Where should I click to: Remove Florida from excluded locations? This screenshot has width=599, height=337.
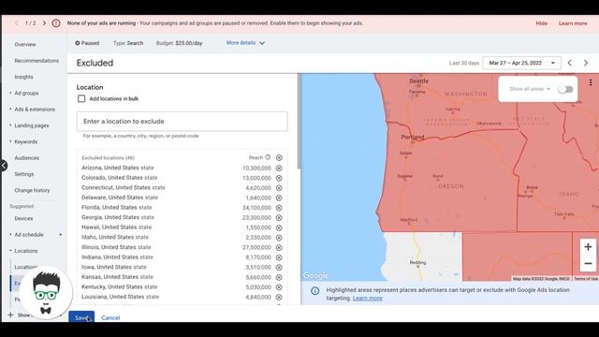click(279, 208)
